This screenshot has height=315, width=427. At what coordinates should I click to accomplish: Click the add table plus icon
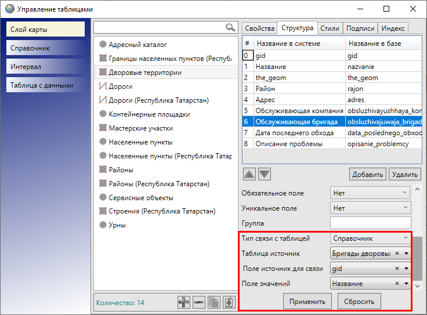pos(184,302)
